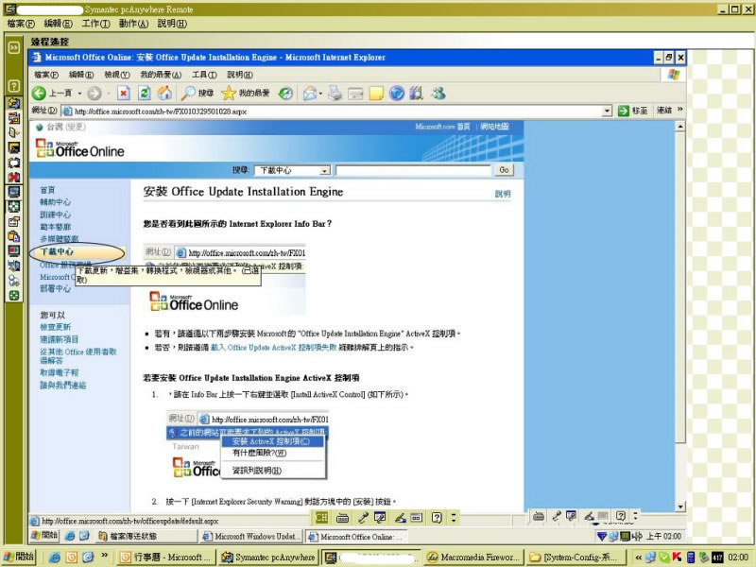Click the Print icon in IE toolbar
756x567 pixels.
tap(335, 93)
